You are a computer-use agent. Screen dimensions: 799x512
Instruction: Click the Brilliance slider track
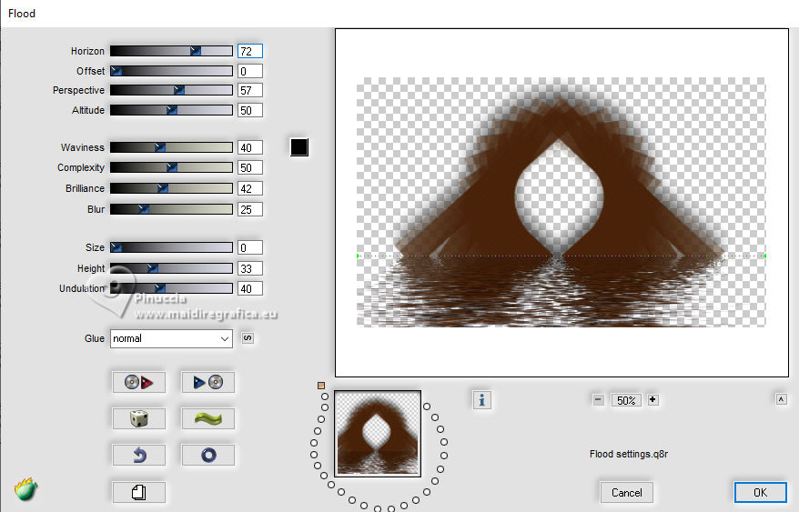click(171, 188)
